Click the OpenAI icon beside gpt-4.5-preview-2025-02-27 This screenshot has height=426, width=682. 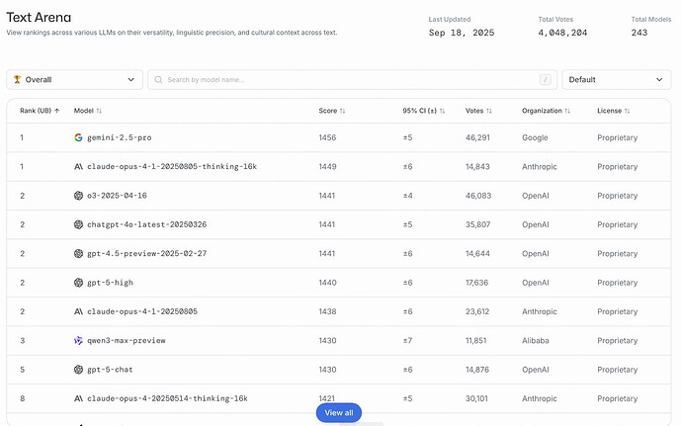click(x=78, y=253)
